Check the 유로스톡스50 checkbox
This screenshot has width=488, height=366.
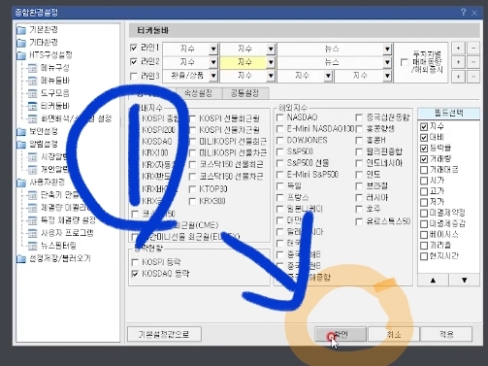point(359,221)
